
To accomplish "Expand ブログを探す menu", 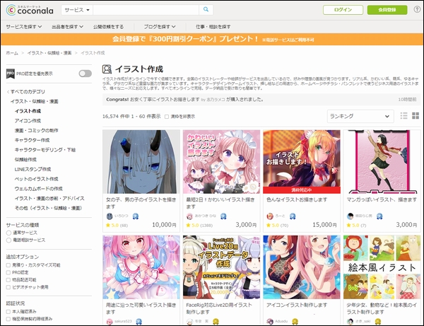I will (x=160, y=26).
